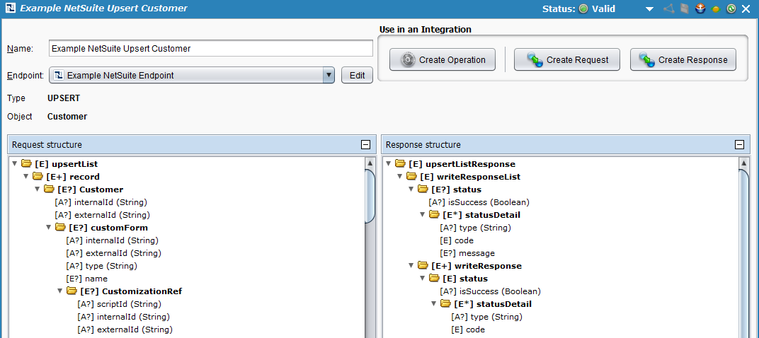Click the yellow-green oval icon in title bar

715,9
